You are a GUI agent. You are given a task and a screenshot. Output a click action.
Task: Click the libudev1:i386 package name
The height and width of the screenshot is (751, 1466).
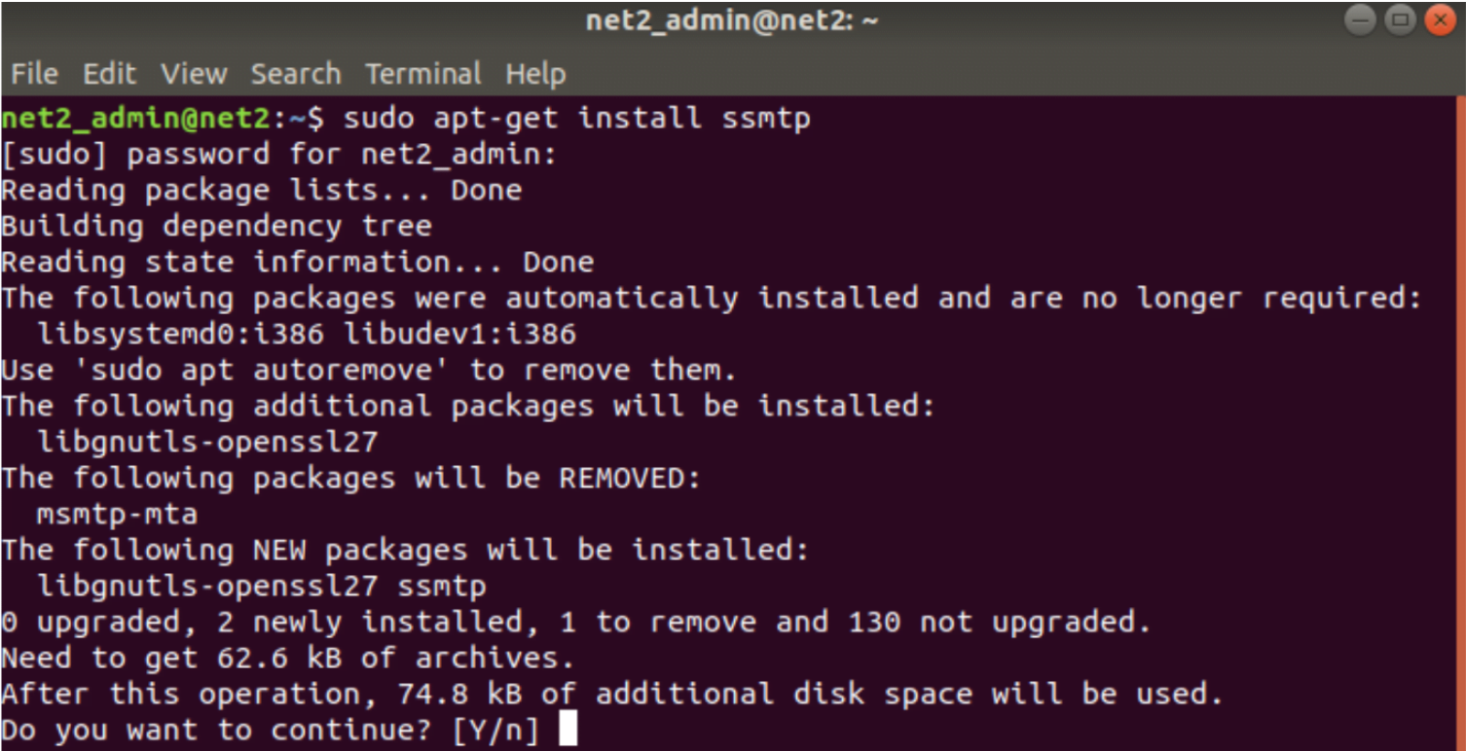coord(459,335)
